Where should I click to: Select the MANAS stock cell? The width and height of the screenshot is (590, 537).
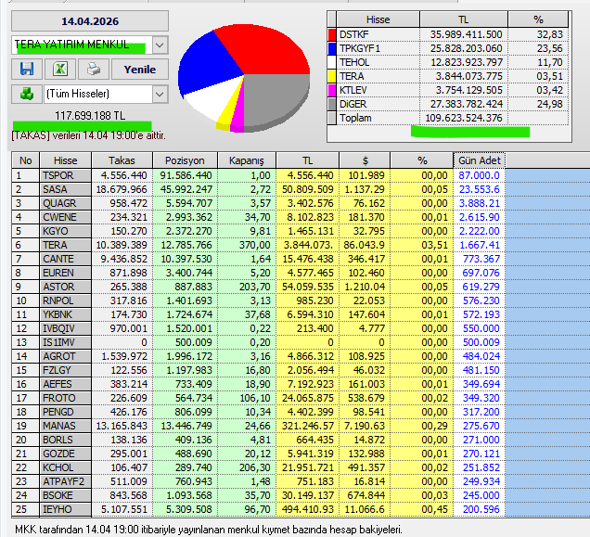click(x=66, y=427)
